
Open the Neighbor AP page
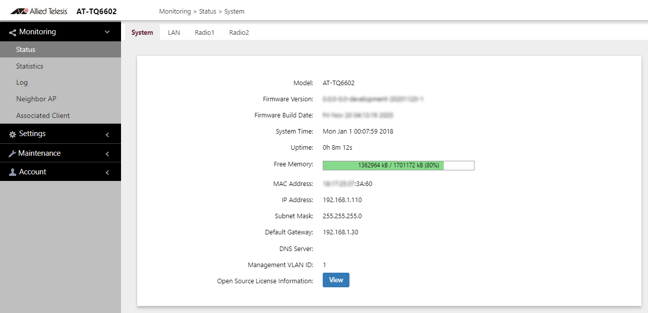pyautogui.click(x=36, y=99)
